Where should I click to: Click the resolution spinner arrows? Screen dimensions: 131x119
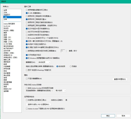[x=66, y=51]
